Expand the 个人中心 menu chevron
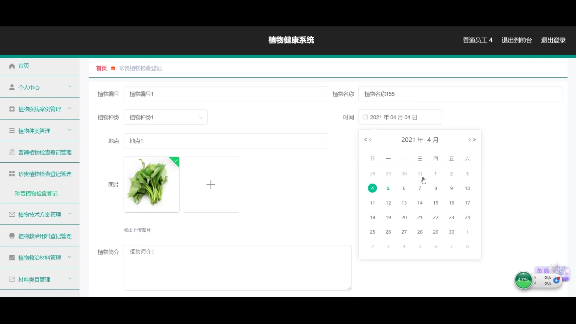This screenshot has width=576, height=324. coord(70,87)
